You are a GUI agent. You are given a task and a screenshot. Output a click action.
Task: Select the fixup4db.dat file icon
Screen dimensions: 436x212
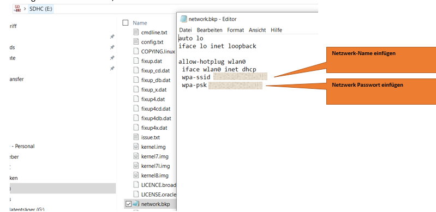click(x=136, y=118)
